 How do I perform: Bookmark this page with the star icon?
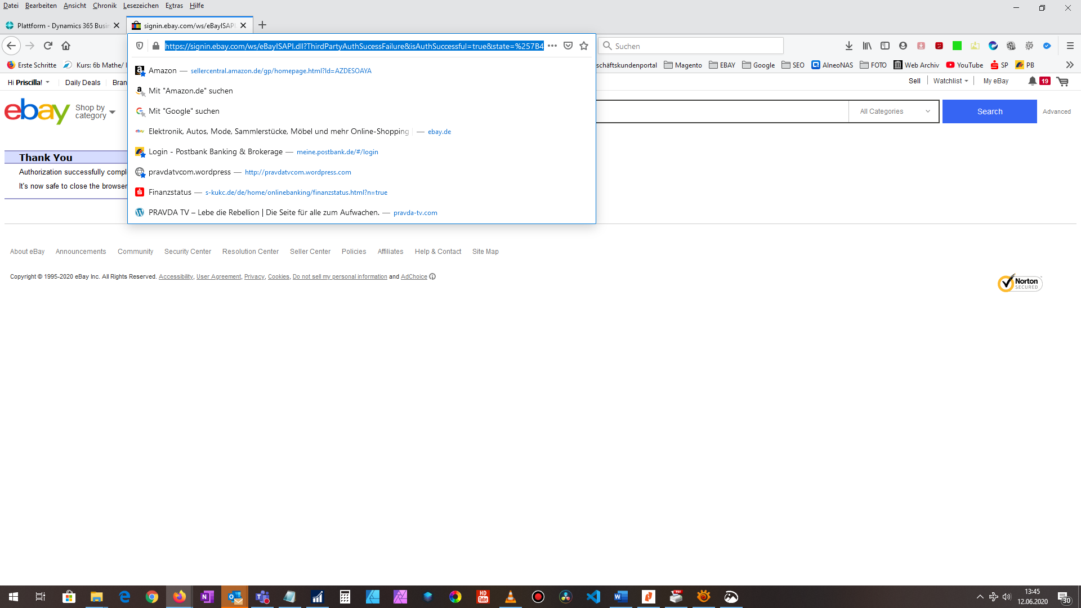point(584,46)
